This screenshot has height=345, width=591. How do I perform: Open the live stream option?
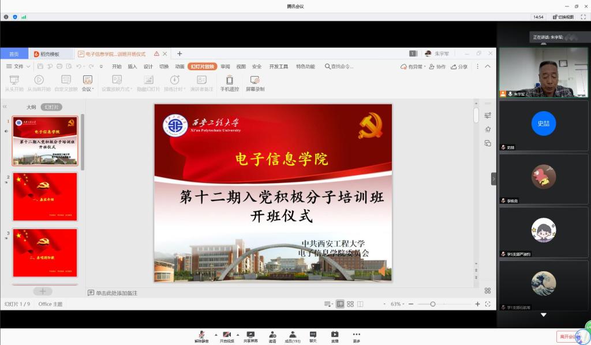(334, 336)
